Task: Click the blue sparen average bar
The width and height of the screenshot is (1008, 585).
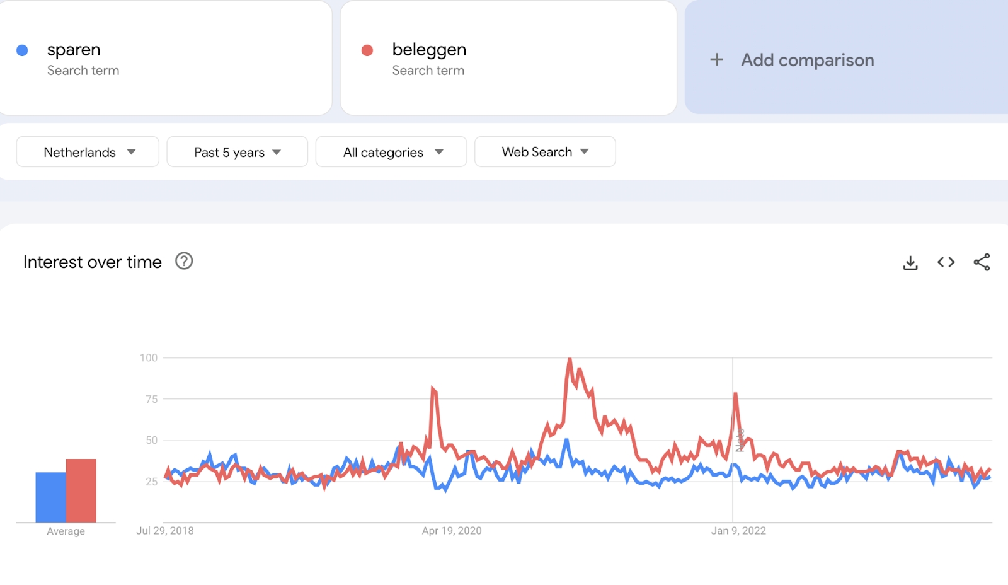Action: pyautogui.click(x=50, y=497)
